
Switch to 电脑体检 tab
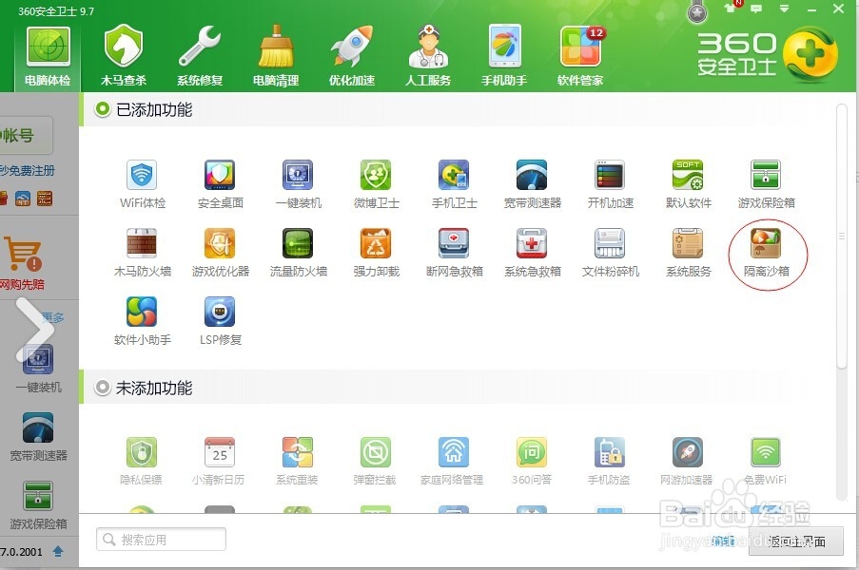pyautogui.click(x=48, y=56)
